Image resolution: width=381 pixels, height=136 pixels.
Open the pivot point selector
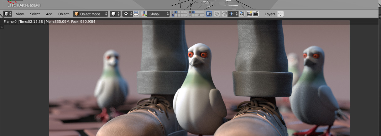tap(128, 14)
